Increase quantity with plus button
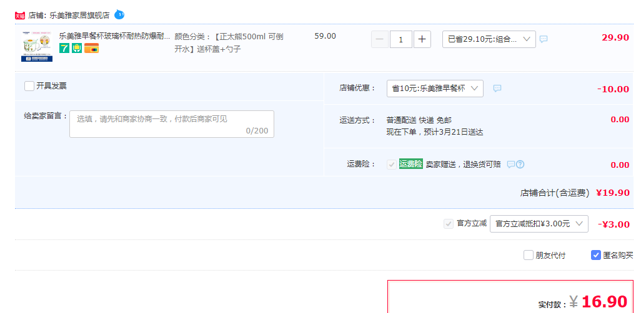Screen dimensions: 641x313 click(422, 39)
